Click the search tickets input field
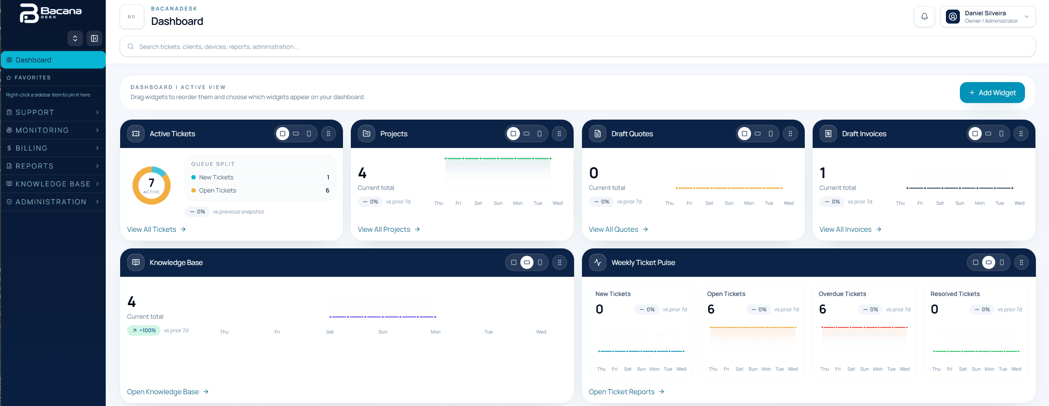The width and height of the screenshot is (1049, 406). tap(578, 46)
